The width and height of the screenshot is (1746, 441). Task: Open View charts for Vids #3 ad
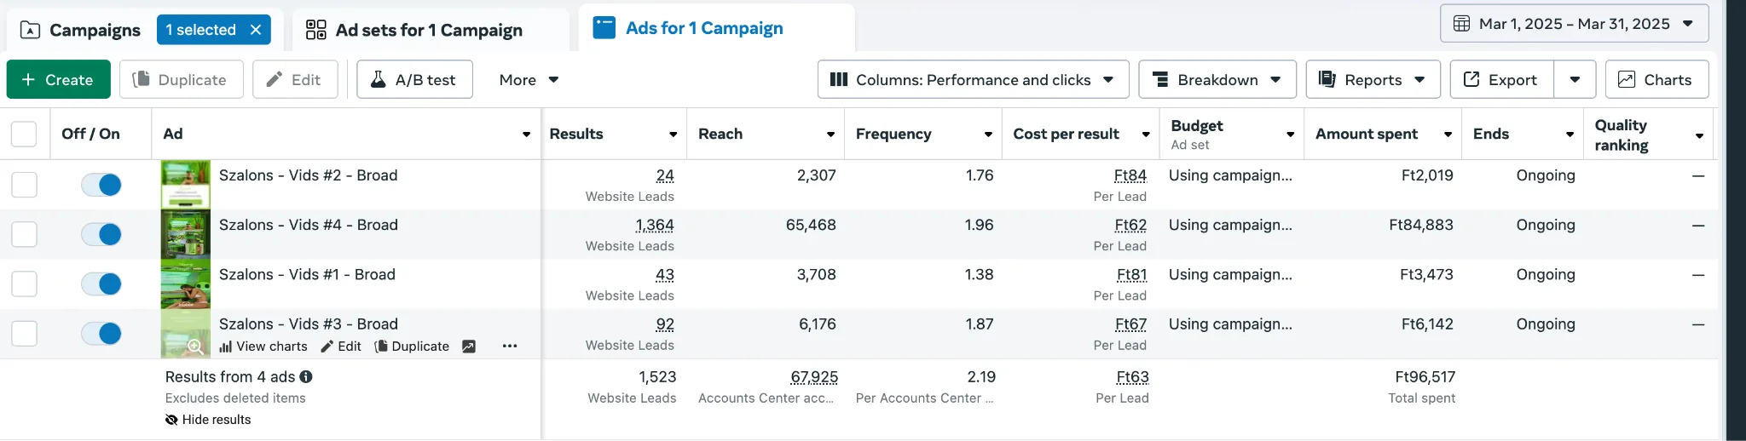pyautogui.click(x=263, y=346)
